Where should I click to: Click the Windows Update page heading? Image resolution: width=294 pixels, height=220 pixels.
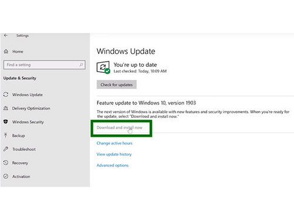point(126,51)
